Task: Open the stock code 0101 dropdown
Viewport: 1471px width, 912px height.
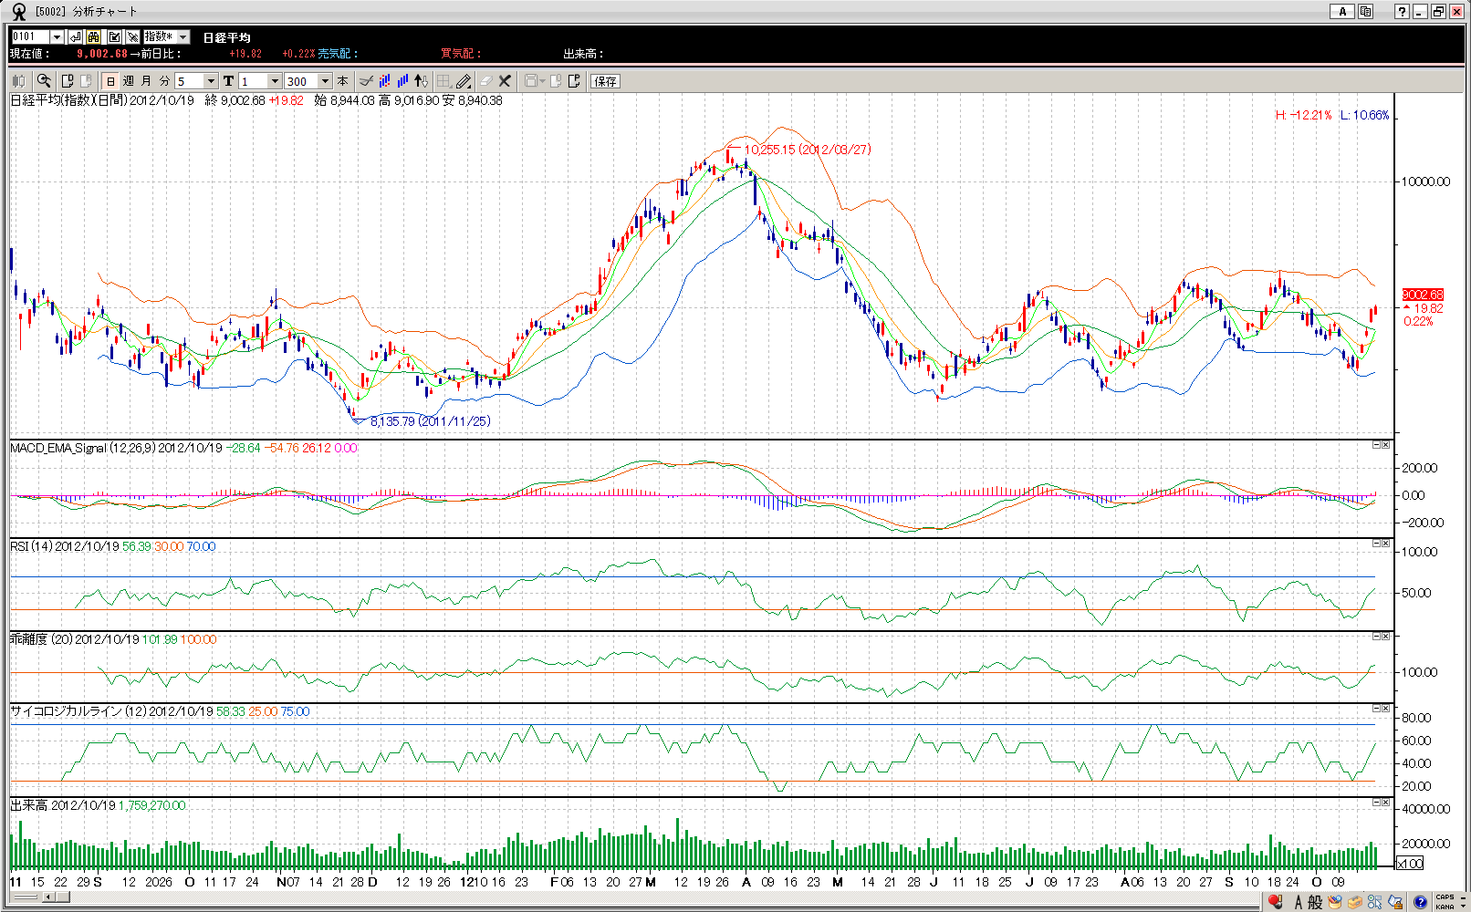Action: point(57,36)
